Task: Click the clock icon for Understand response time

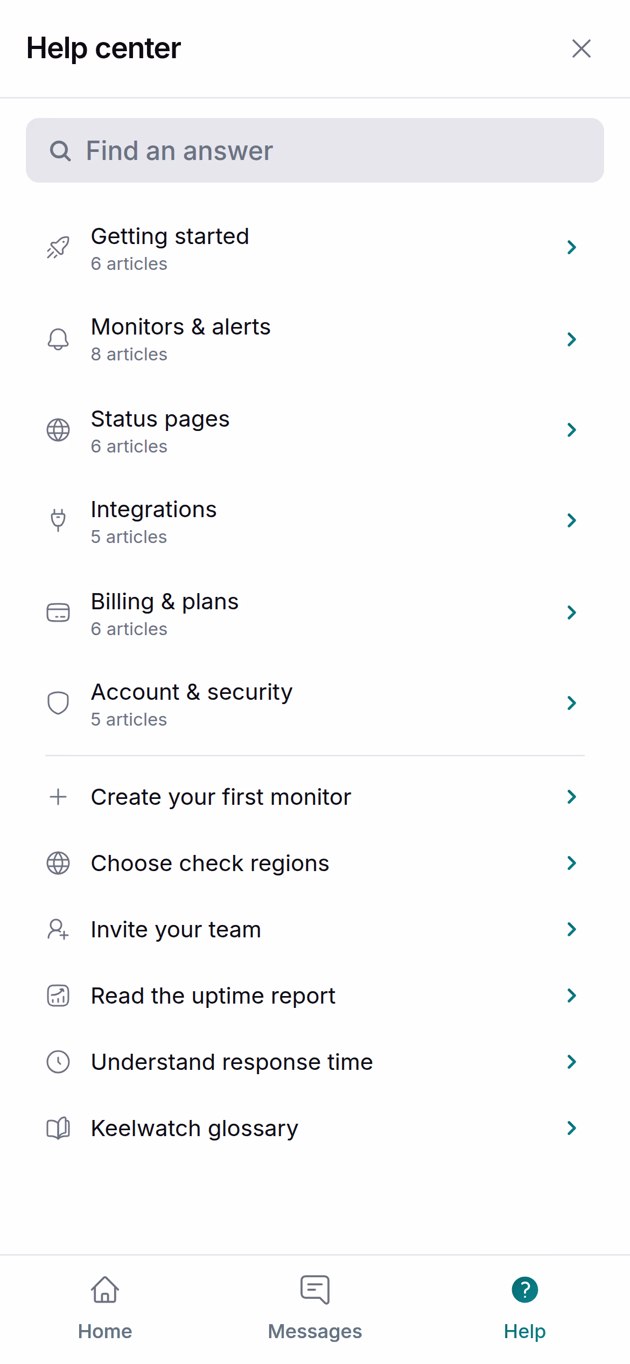Action: [x=58, y=1062]
